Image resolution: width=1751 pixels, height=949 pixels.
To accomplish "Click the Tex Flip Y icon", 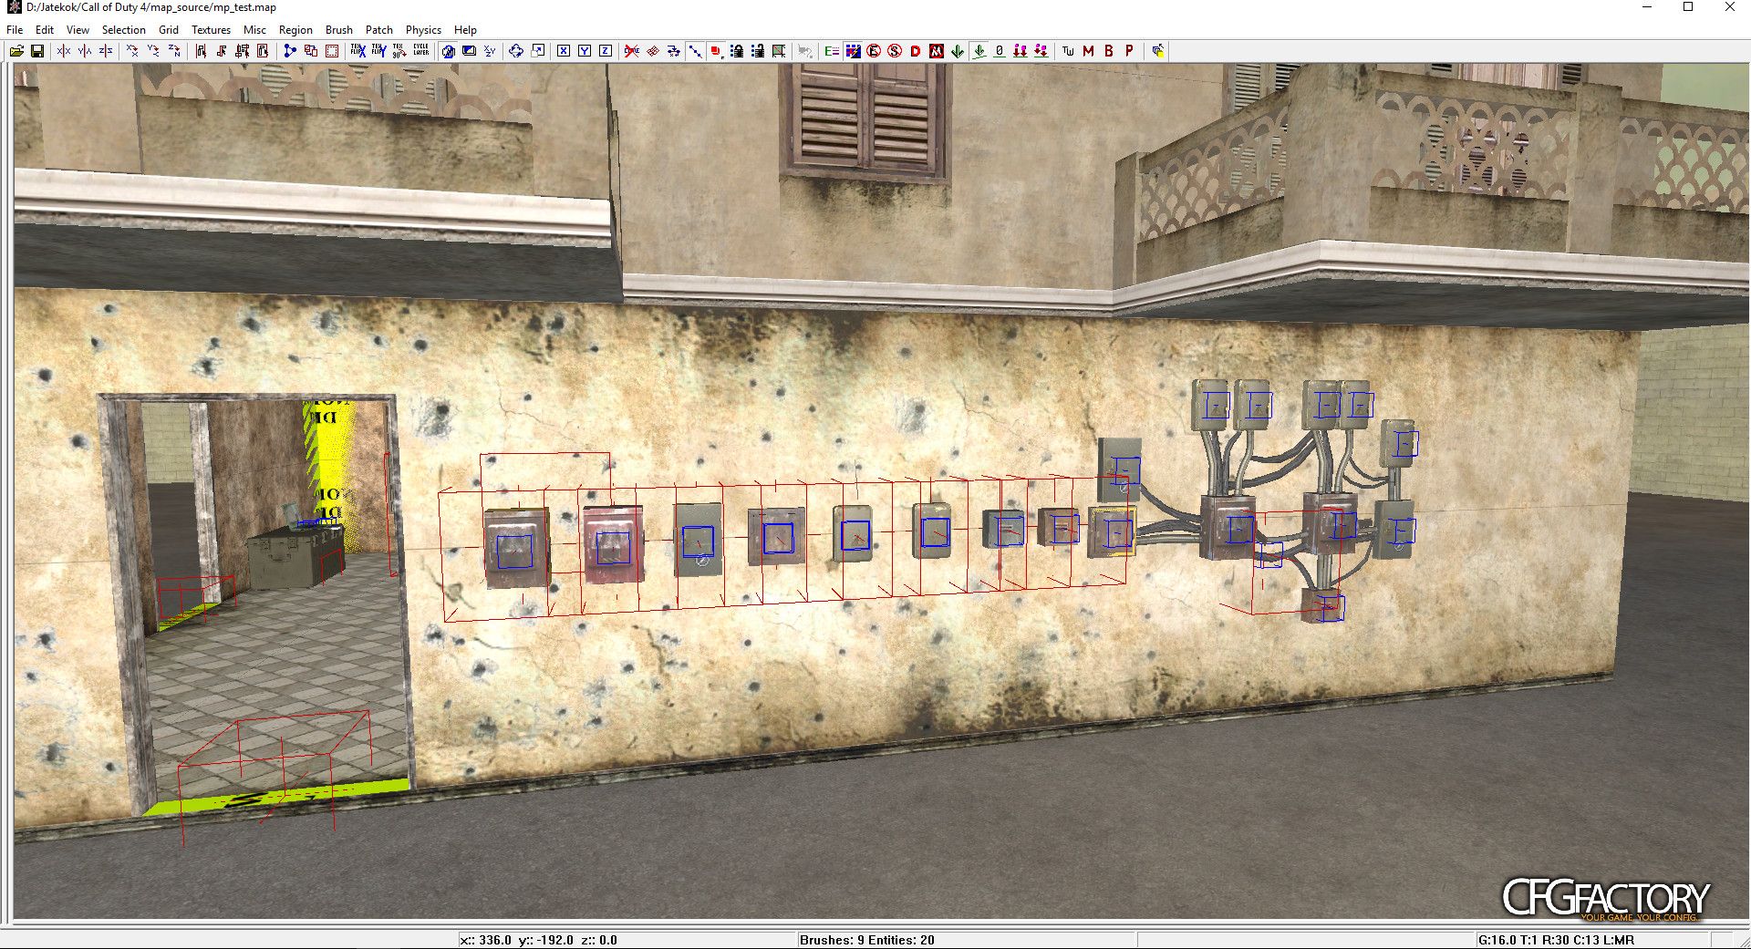I will click(x=378, y=51).
